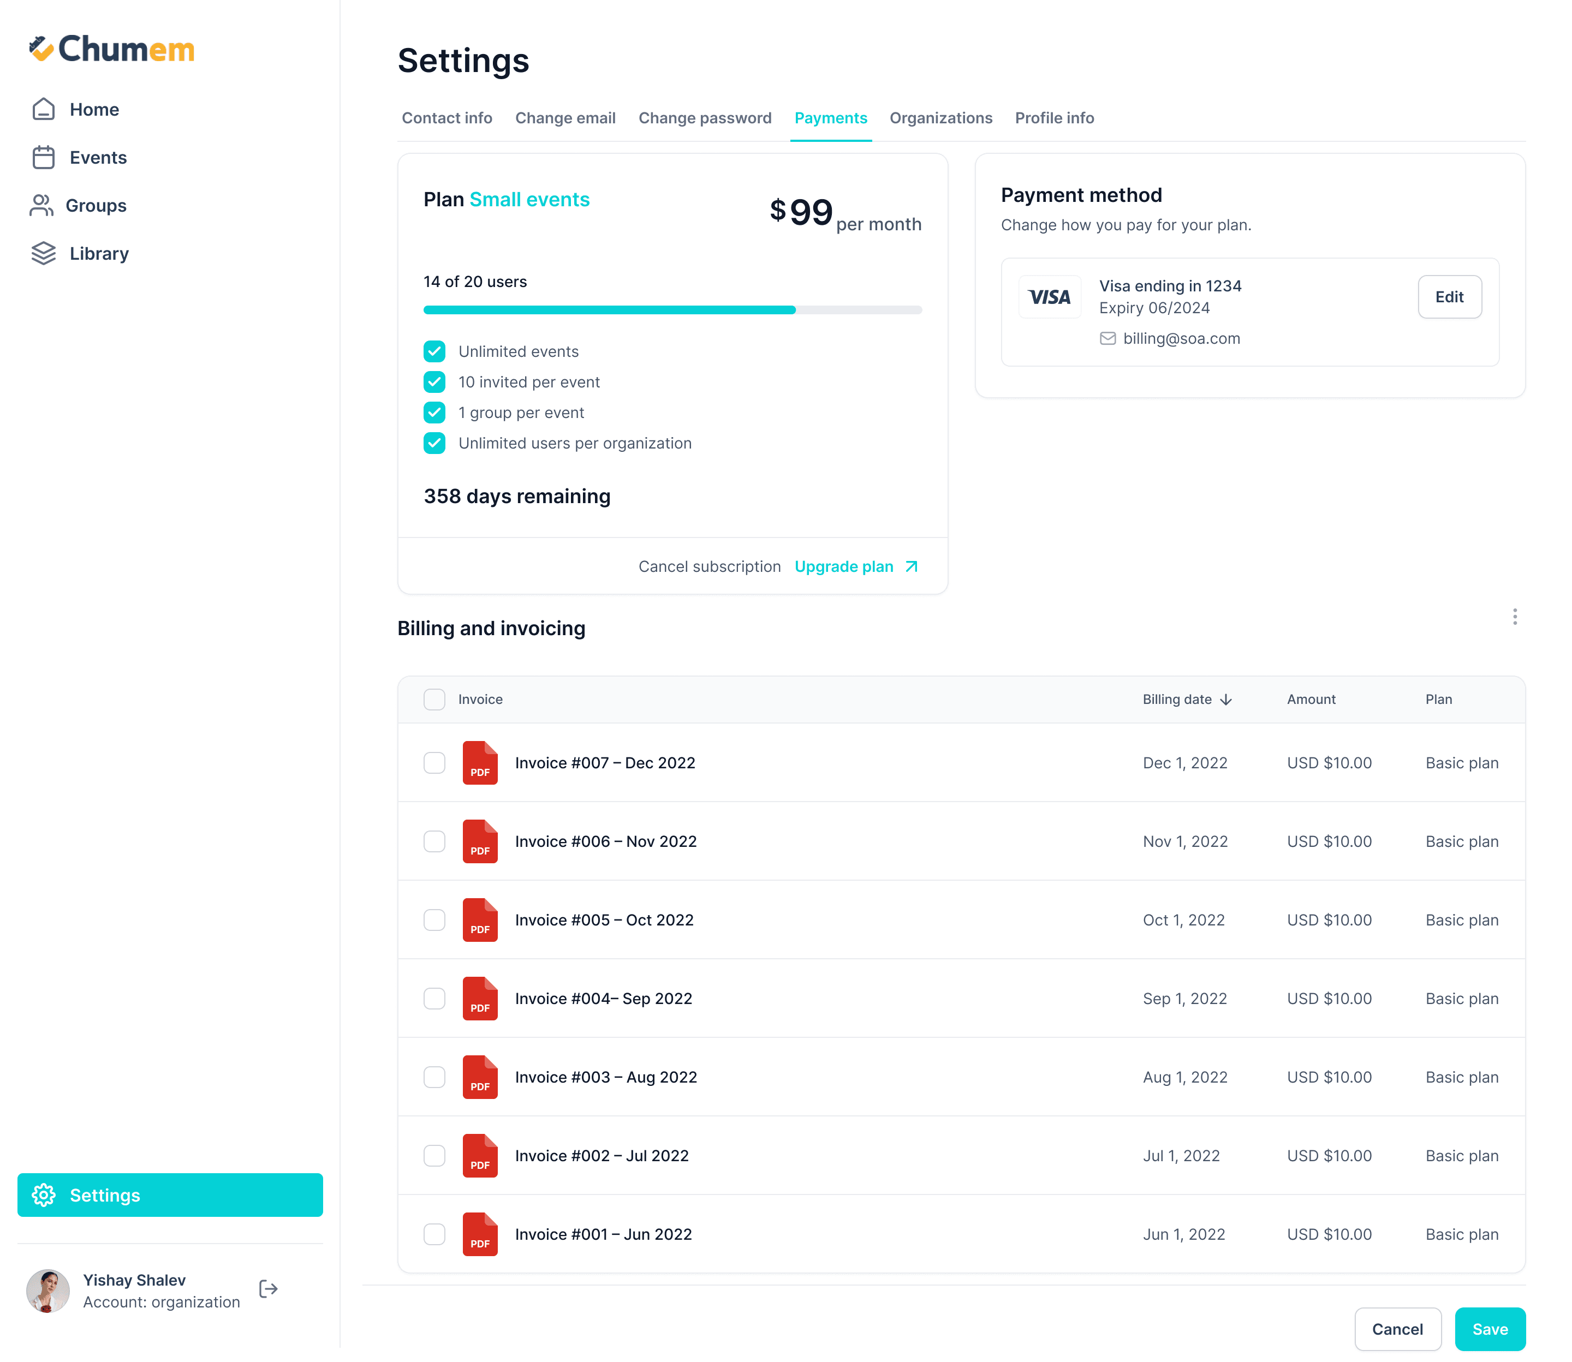Screen dimensions: 1572x1362
Task: Open billing three-dot options menu
Action: coord(1514,617)
